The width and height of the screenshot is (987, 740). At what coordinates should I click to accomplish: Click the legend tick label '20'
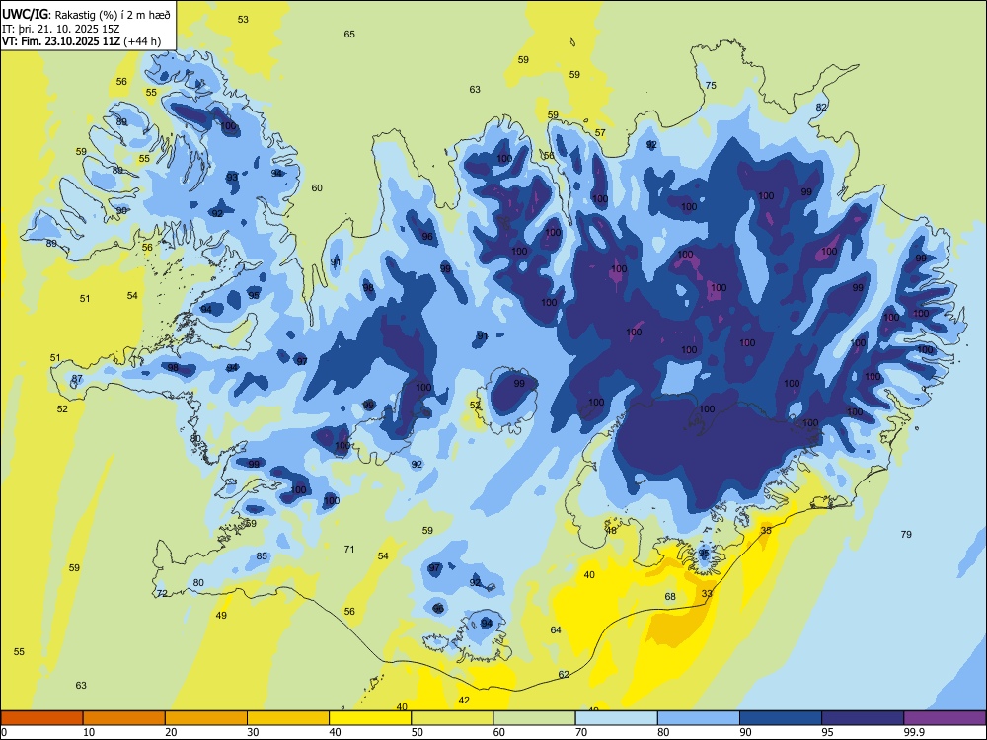[171, 732]
